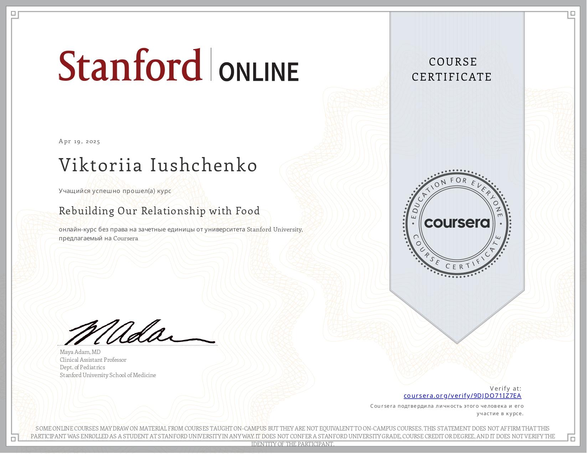Select the 'COURSE CERTIFICATE' ribbon heading

452,69
